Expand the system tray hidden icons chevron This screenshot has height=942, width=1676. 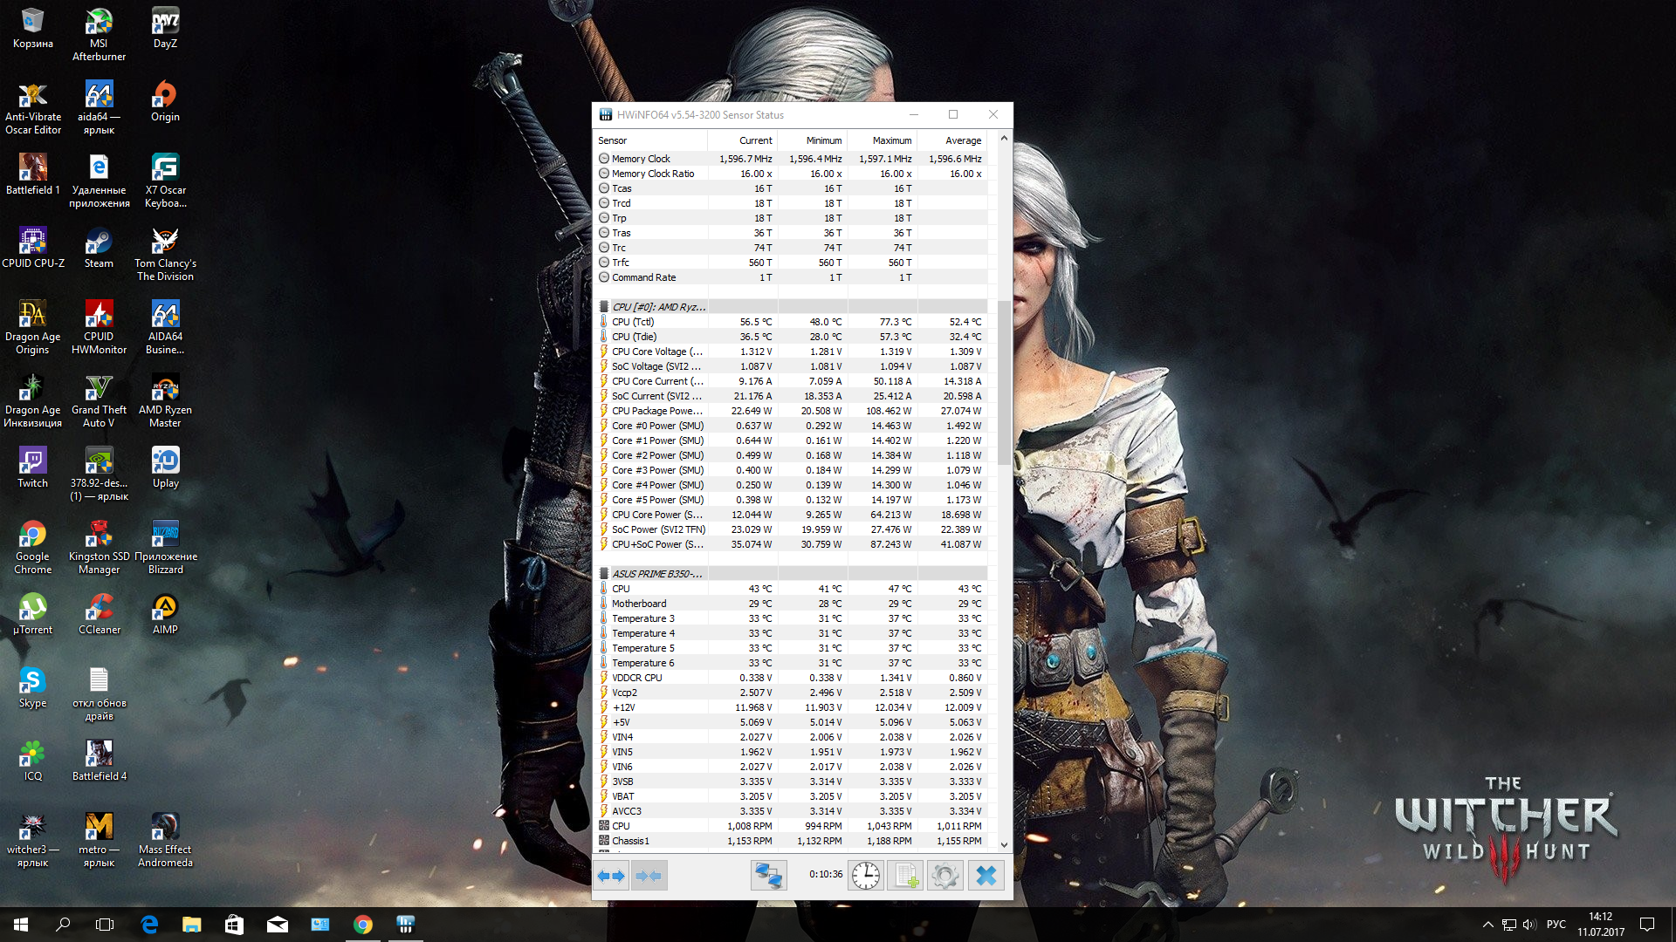[x=1487, y=925]
